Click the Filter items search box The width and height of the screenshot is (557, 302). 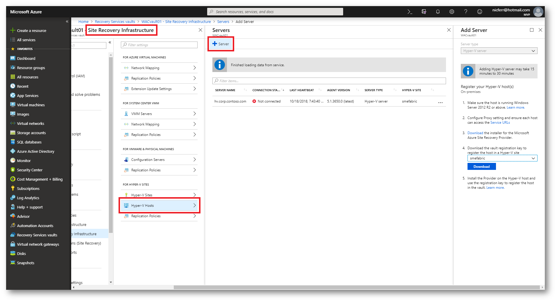[x=329, y=81]
